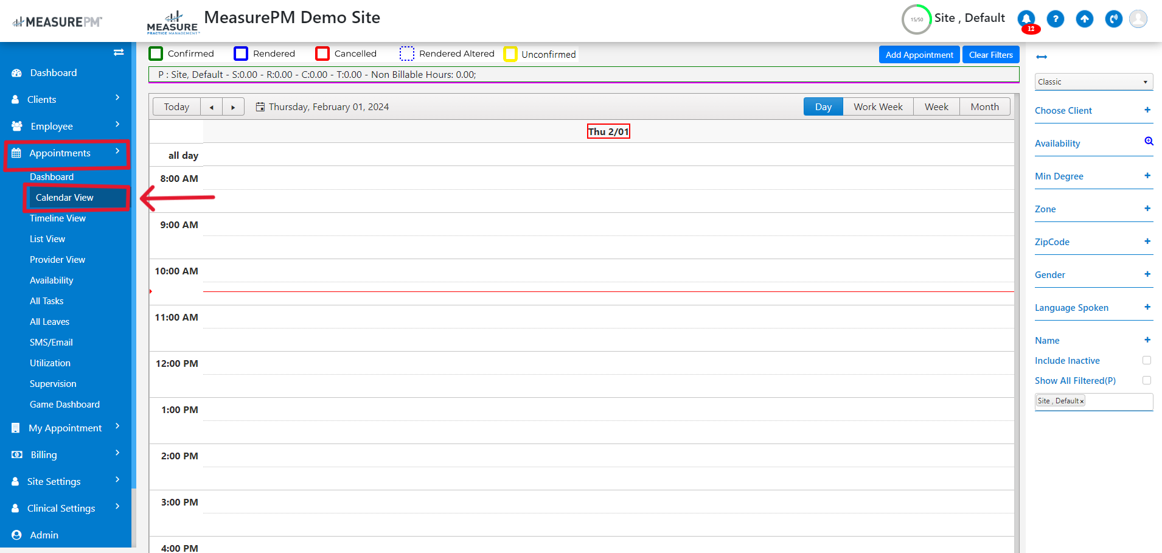Click the Availability search magnifier icon
Image resolution: width=1162 pixels, height=553 pixels.
coord(1149,141)
